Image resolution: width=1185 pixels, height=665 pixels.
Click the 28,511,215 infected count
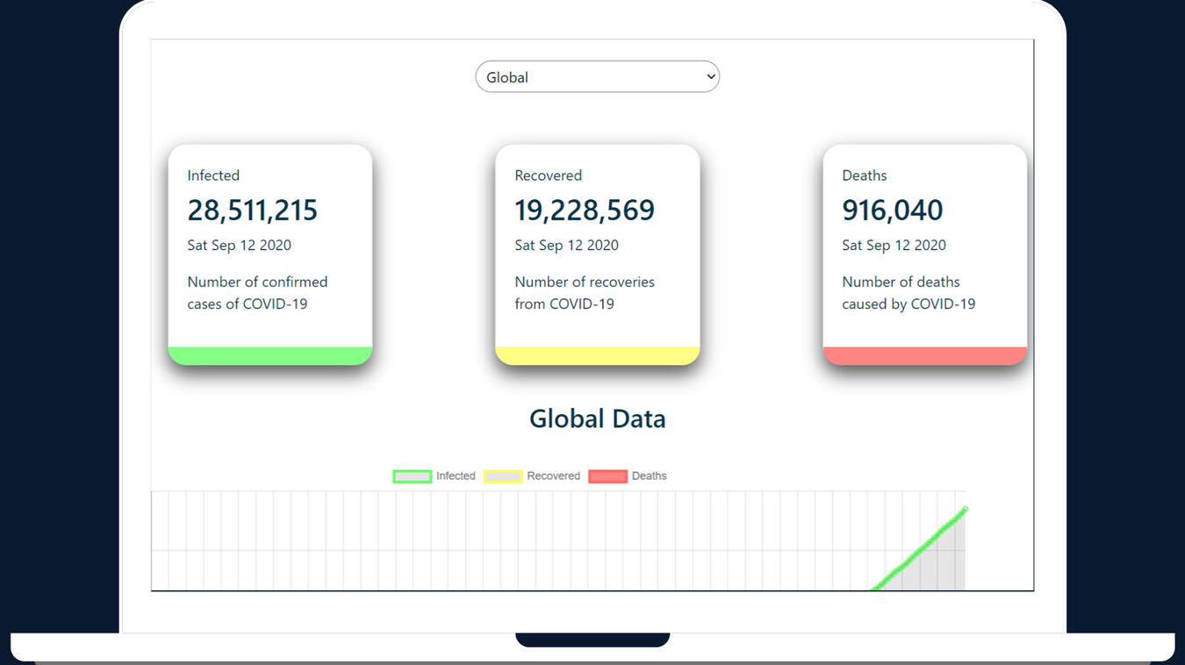[253, 210]
